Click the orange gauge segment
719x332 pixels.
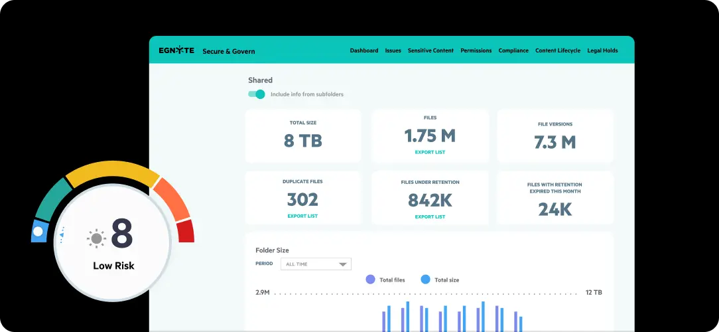point(172,198)
